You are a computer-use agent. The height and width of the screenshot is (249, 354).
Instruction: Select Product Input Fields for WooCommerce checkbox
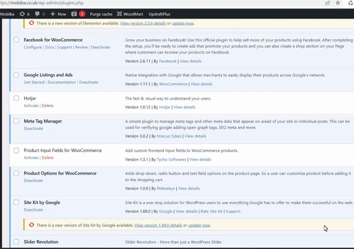[16, 150]
